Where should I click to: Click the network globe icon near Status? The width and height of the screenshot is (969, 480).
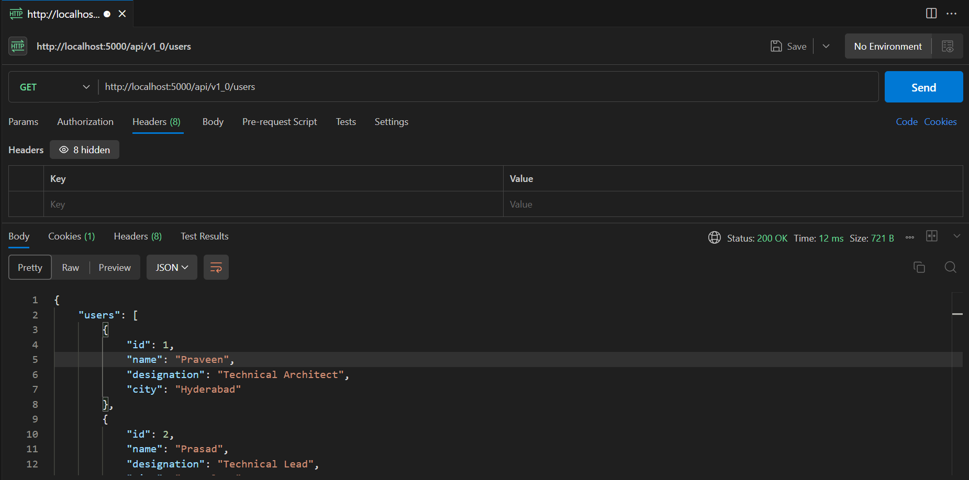(x=715, y=238)
